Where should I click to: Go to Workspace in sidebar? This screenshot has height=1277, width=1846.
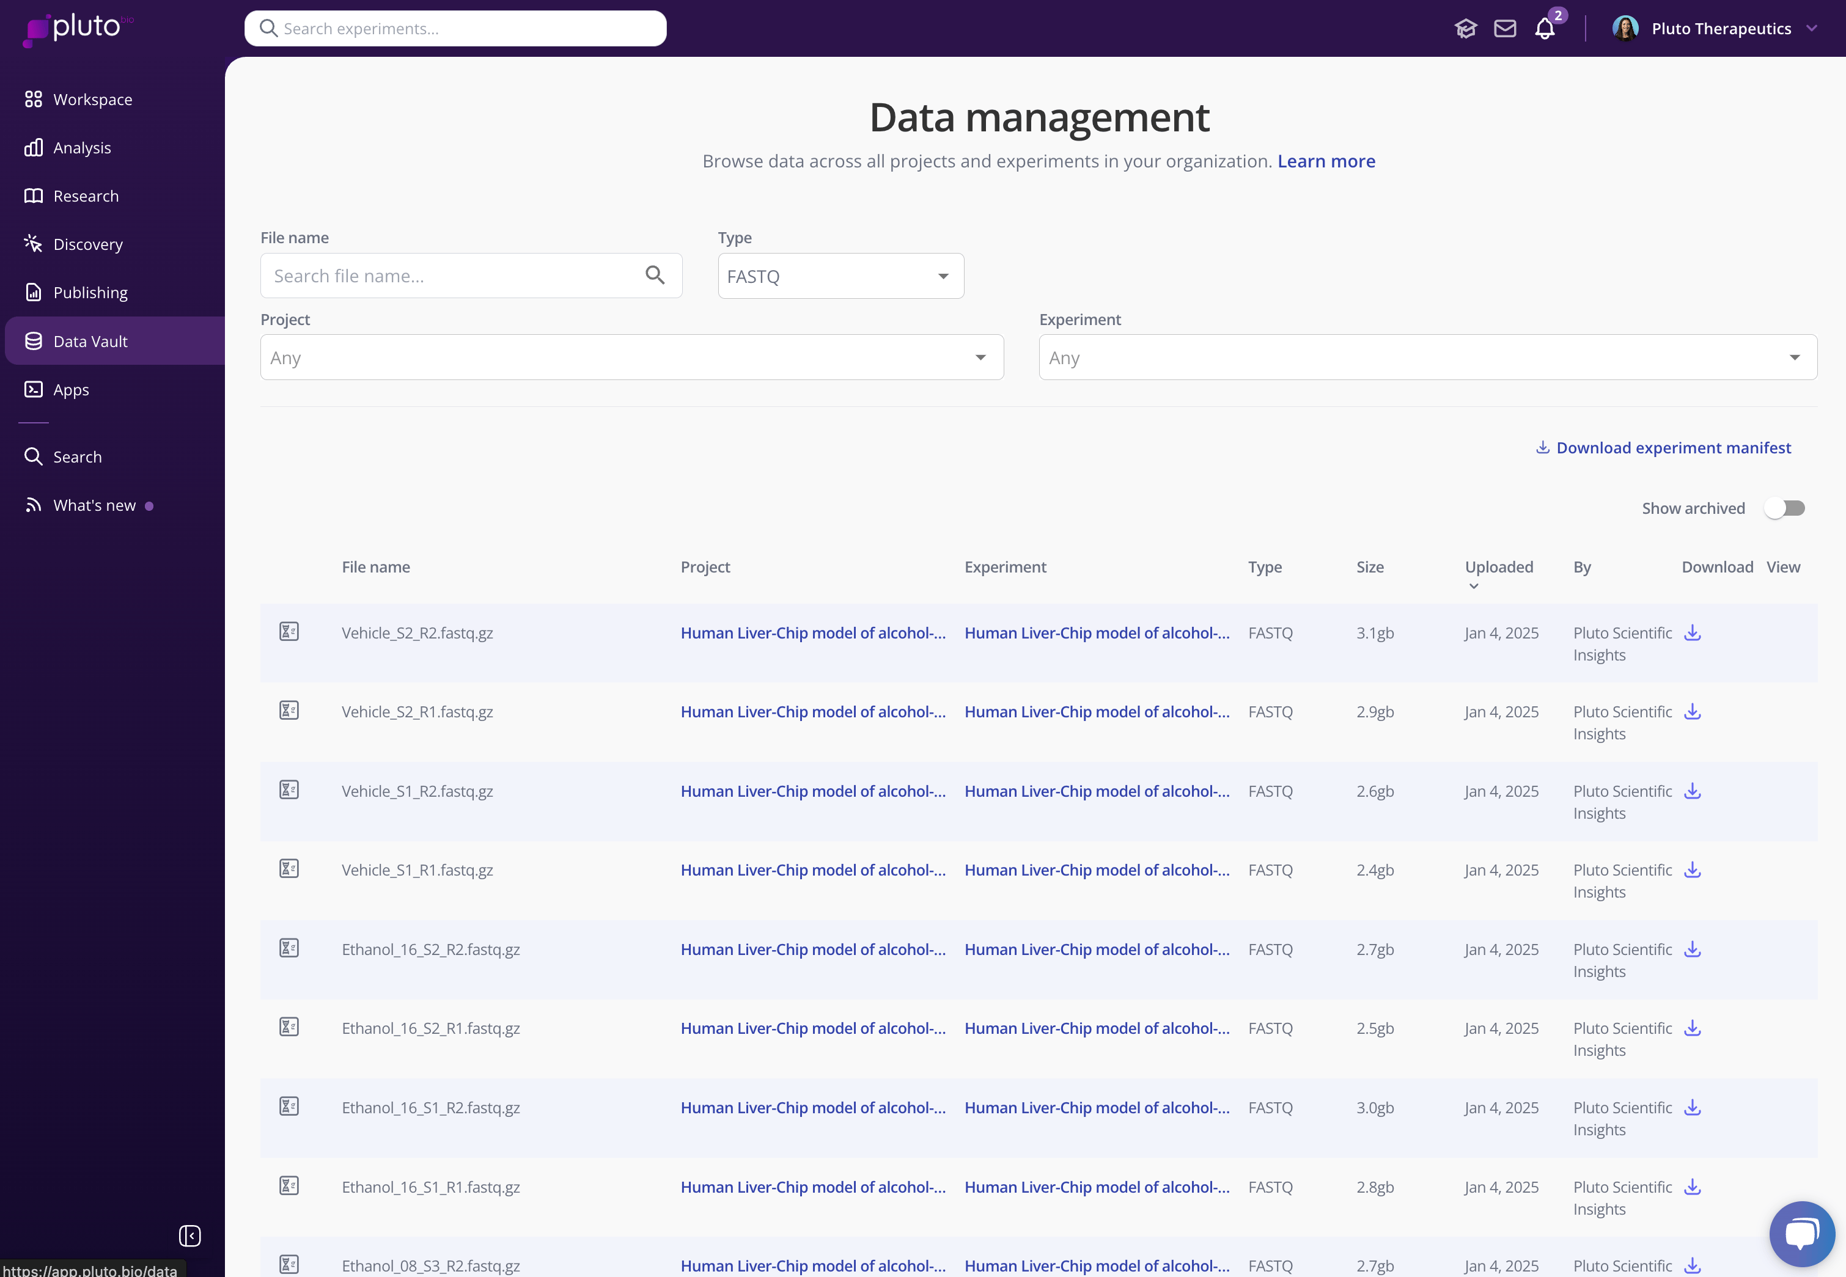point(92,99)
